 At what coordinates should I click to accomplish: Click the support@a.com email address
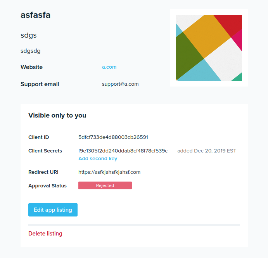click(x=120, y=84)
